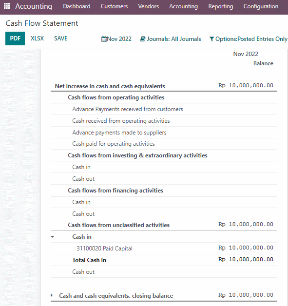Screen dimensions: 288x306
Task: Collapse the unclassified Cash in section arrow
Action: click(x=52, y=237)
